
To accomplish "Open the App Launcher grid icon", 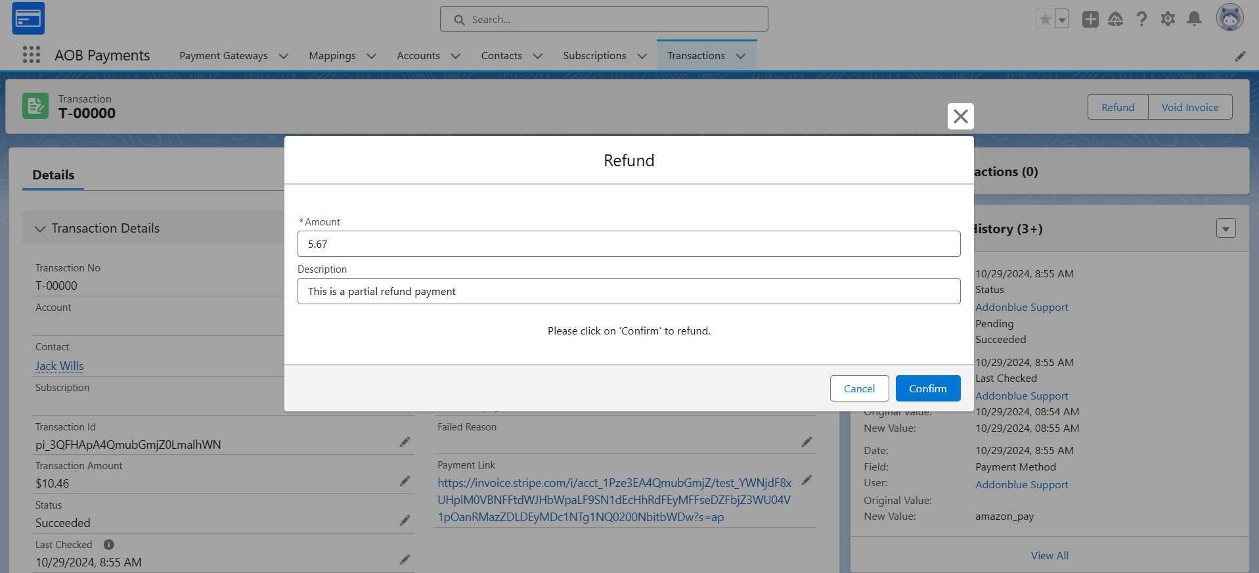I will (32, 55).
